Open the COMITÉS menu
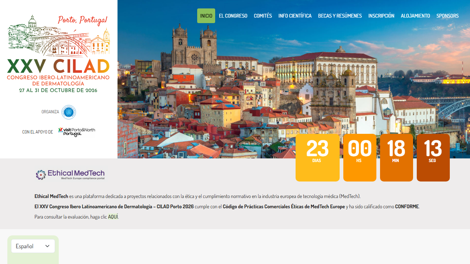This screenshot has width=470, height=264. point(263,16)
